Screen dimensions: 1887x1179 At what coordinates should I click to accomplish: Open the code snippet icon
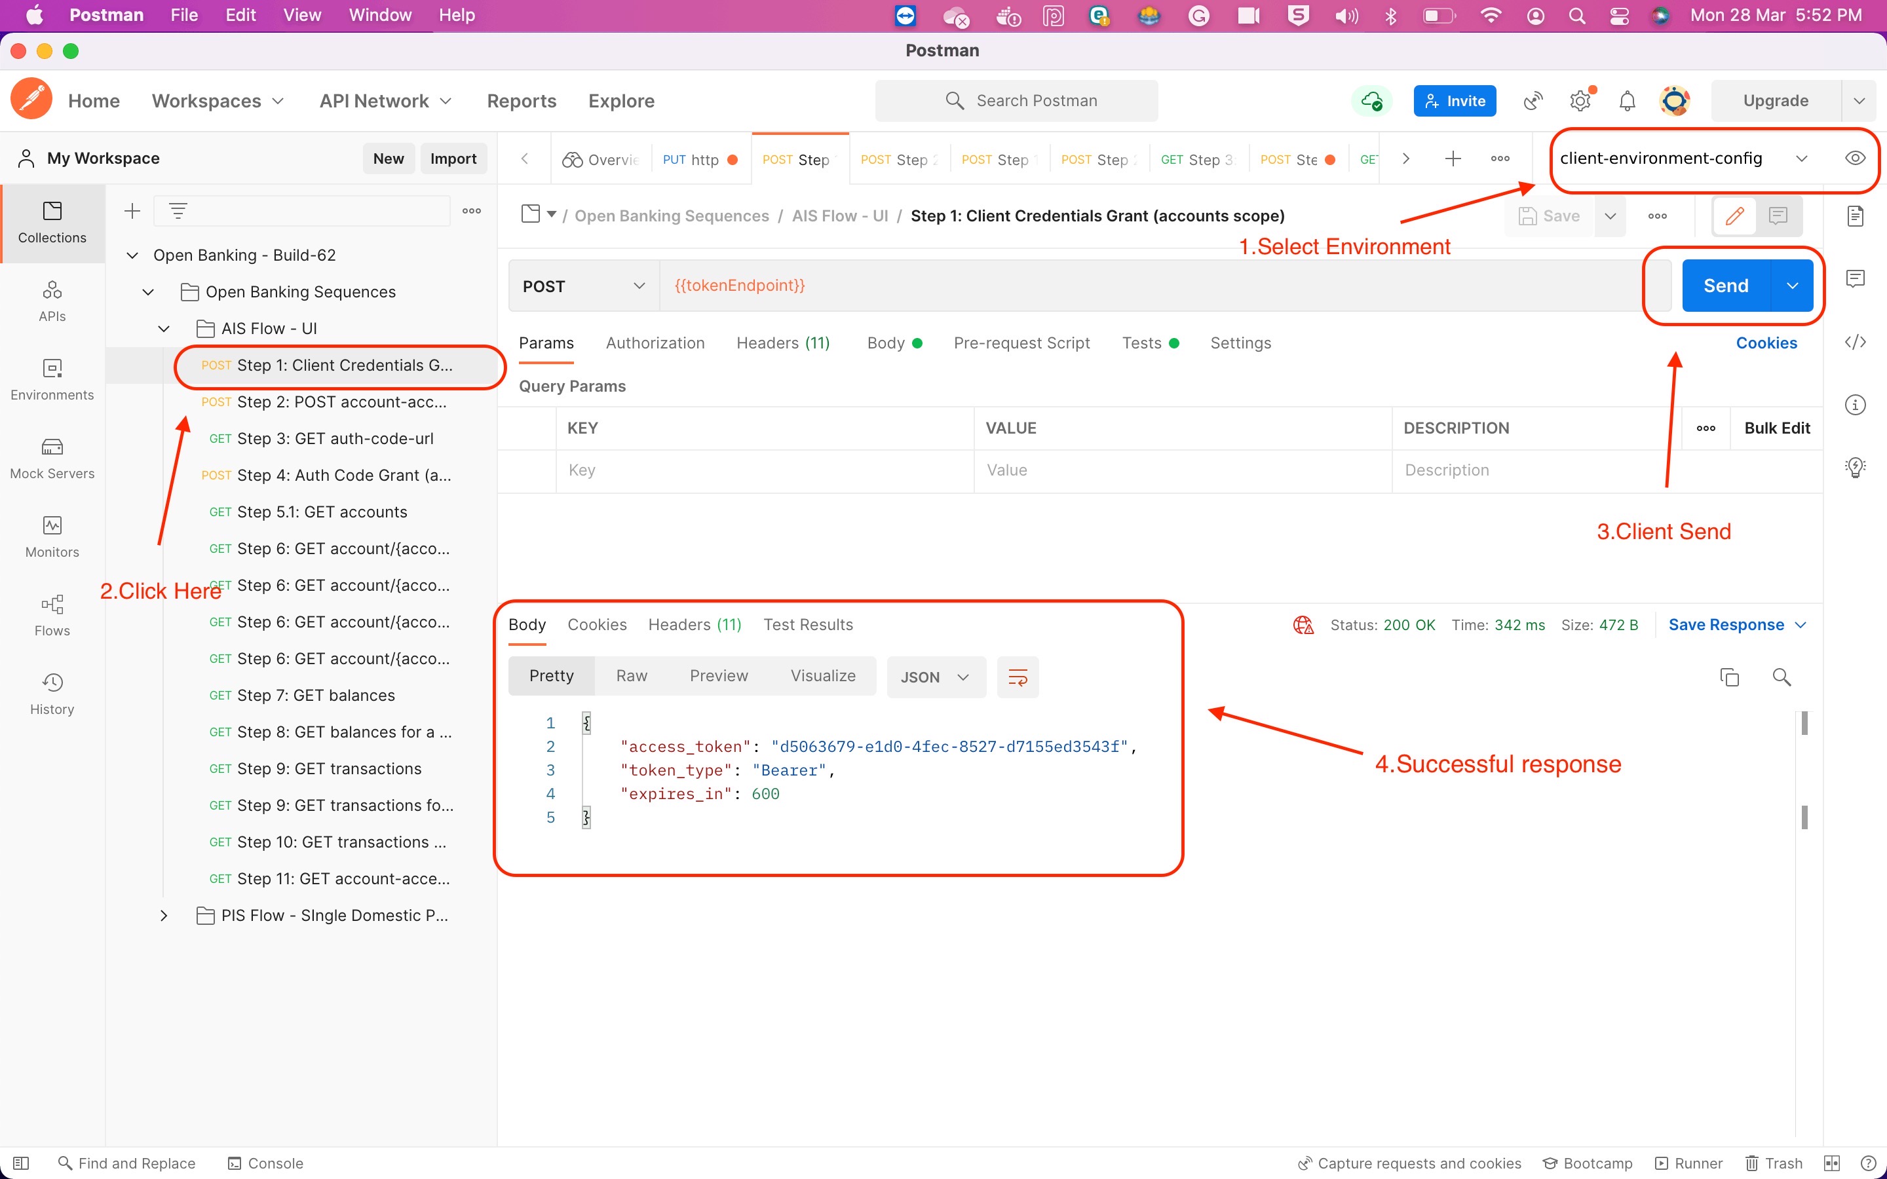pyautogui.click(x=1854, y=341)
